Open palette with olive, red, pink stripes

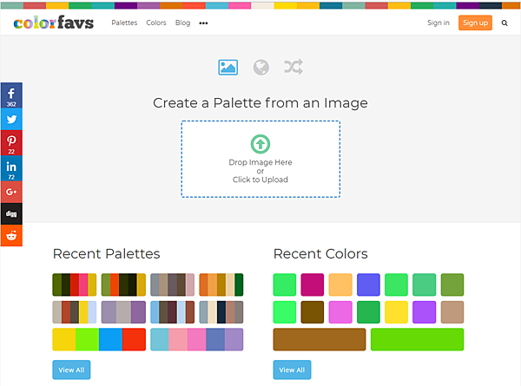click(x=75, y=285)
